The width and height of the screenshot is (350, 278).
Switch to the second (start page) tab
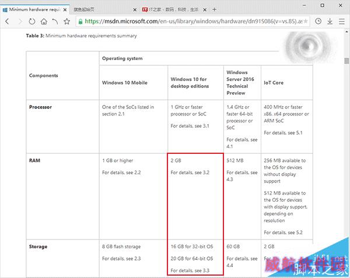click(x=104, y=9)
